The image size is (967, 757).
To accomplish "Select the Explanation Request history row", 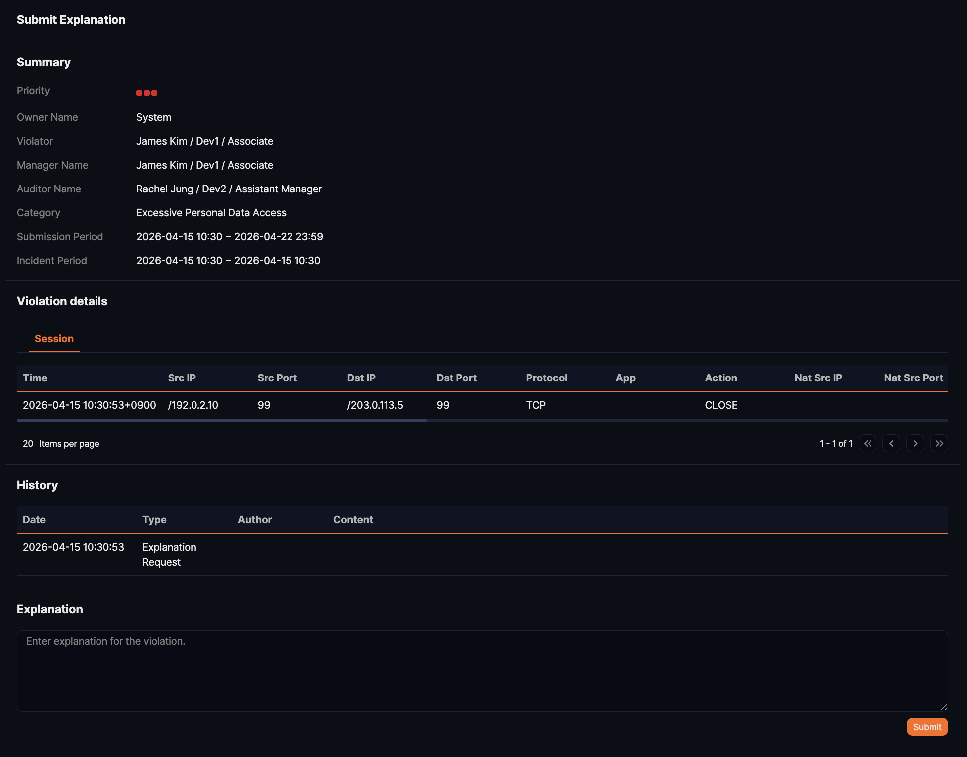I will click(x=169, y=554).
